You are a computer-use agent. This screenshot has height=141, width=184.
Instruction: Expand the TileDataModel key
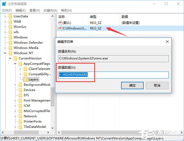15,127
